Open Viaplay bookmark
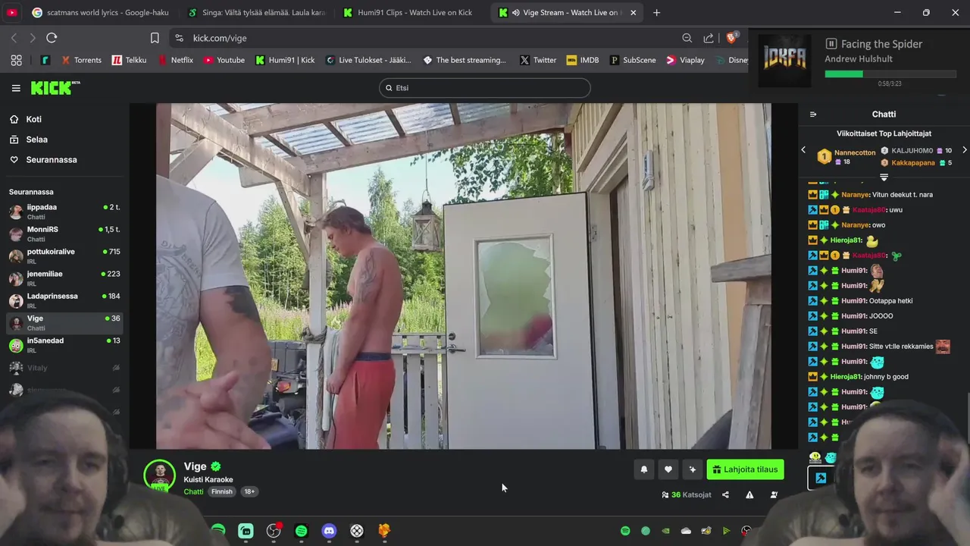 pyautogui.click(x=685, y=60)
